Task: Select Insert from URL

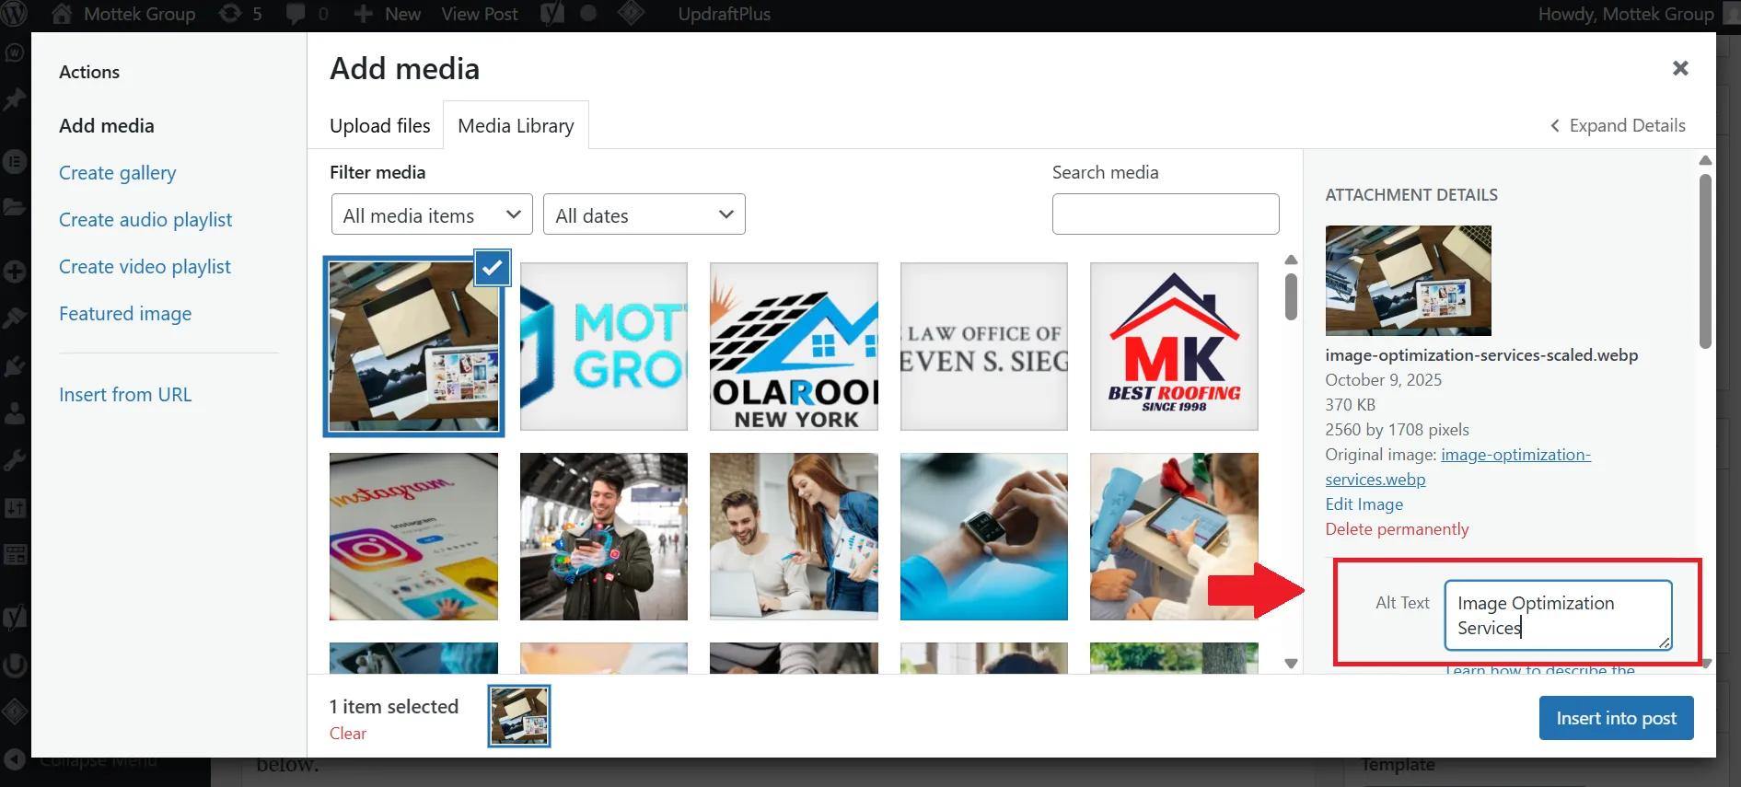Action: coord(125,395)
